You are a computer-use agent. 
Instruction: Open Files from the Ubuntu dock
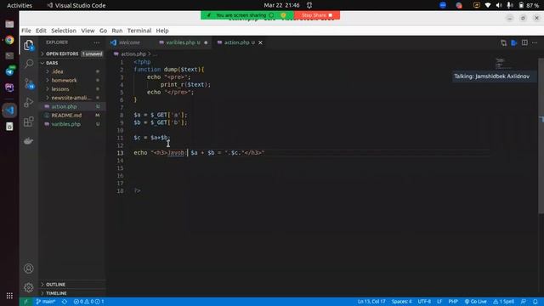[x=9, y=25]
